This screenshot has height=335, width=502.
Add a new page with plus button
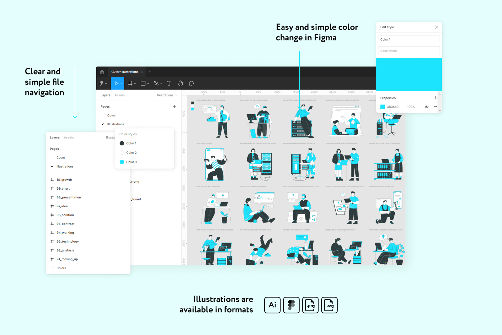(174, 106)
